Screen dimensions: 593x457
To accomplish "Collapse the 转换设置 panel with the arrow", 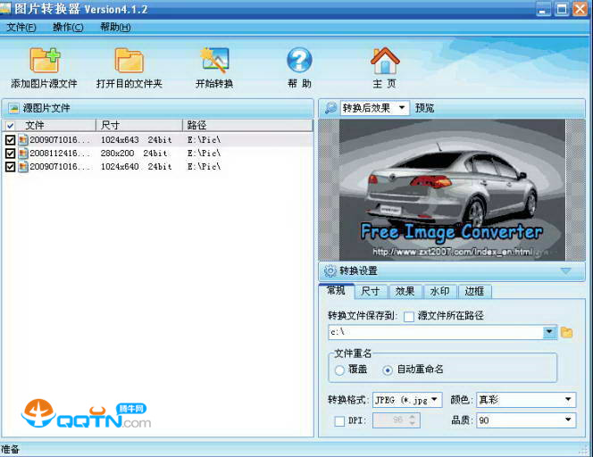I will [x=565, y=270].
